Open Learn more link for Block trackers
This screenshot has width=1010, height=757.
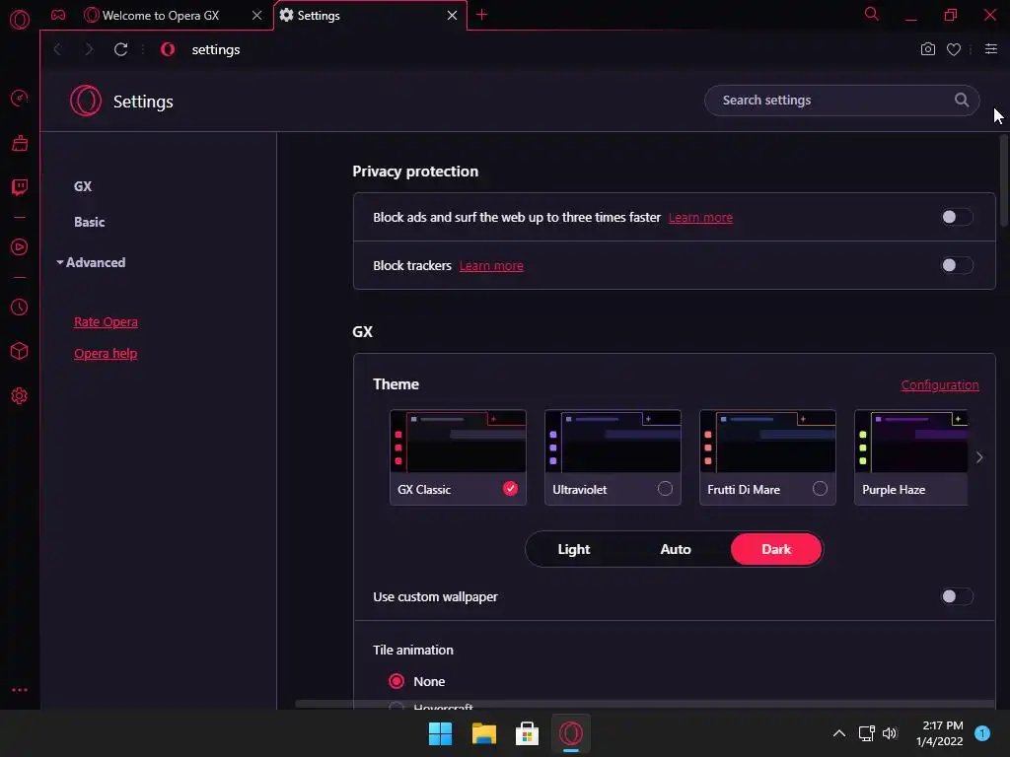coord(491,266)
